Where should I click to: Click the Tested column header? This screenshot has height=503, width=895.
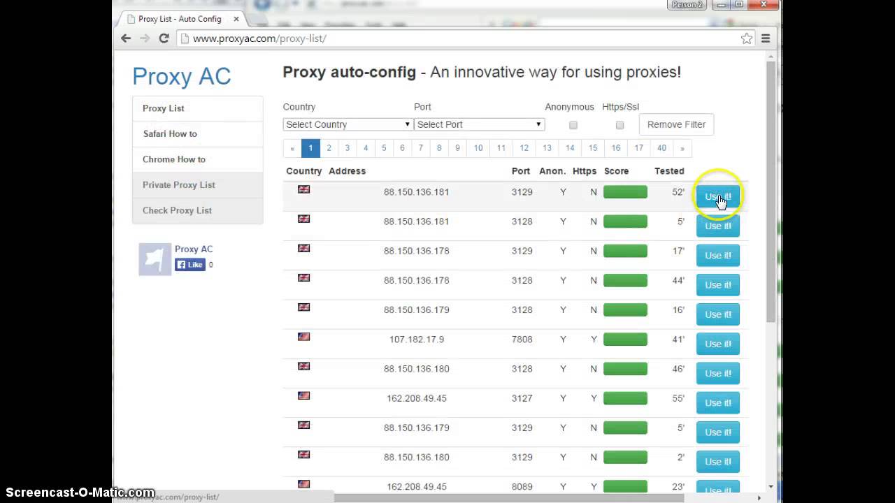pos(669,171)
